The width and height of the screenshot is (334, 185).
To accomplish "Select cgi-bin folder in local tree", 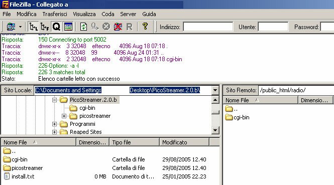I will pos(87,108).
